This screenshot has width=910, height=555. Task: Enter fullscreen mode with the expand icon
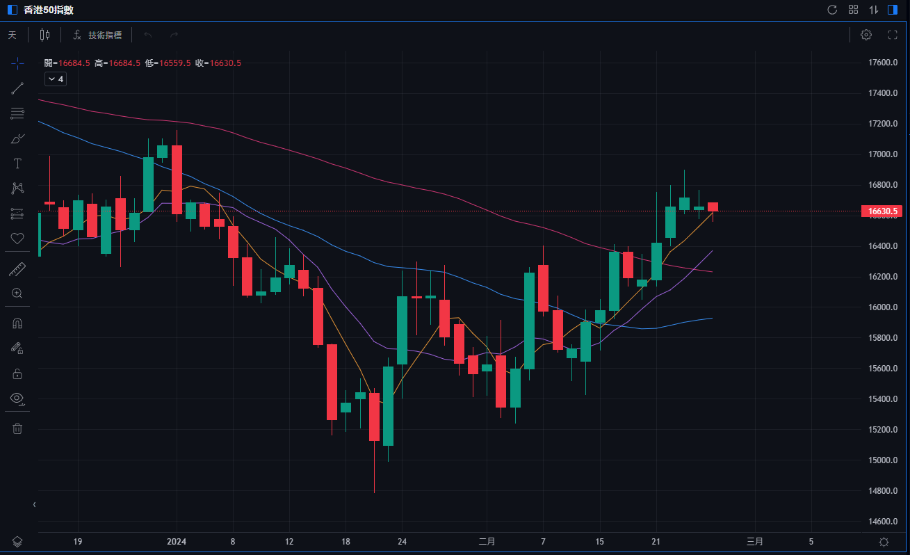click(893, 35)
